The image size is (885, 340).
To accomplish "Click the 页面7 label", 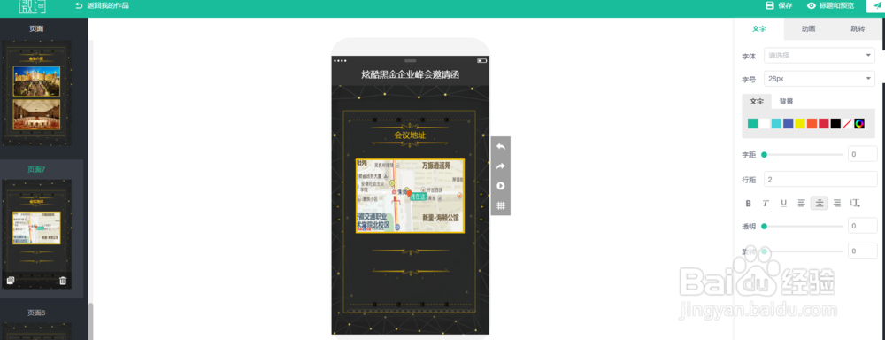I will pyautogui.click(x=36, y=169).
